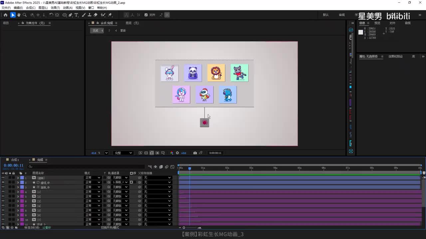This screenshot has height=239, width=426.
Task: Click 切换开关/模式 toggle button
Action: (110, 228)
